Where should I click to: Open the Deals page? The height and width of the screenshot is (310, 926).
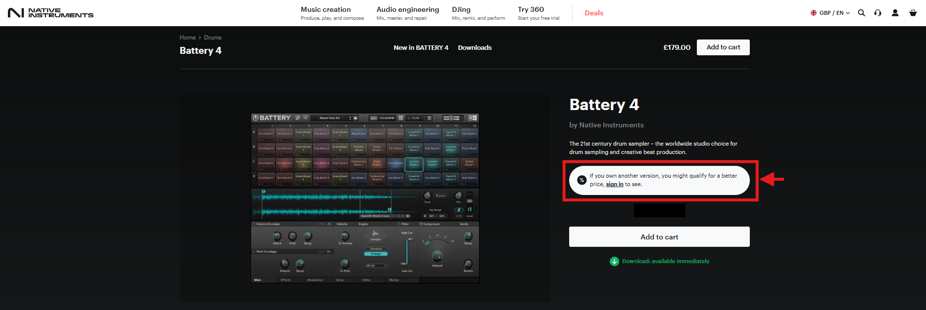coord(594,13)
